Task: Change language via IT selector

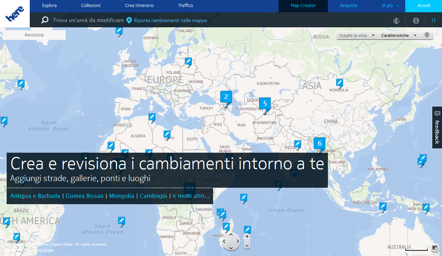Action: click(434, 21)
